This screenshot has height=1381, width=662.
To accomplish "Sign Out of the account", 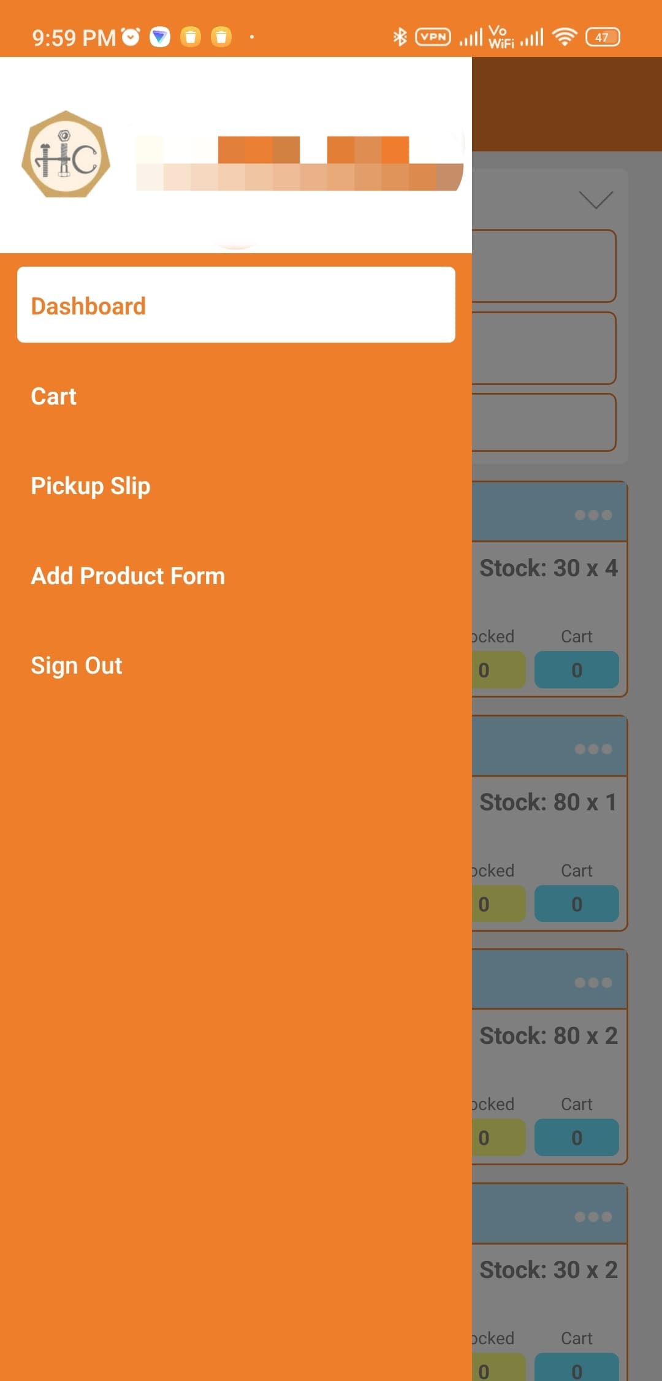I will coord(77,666).
